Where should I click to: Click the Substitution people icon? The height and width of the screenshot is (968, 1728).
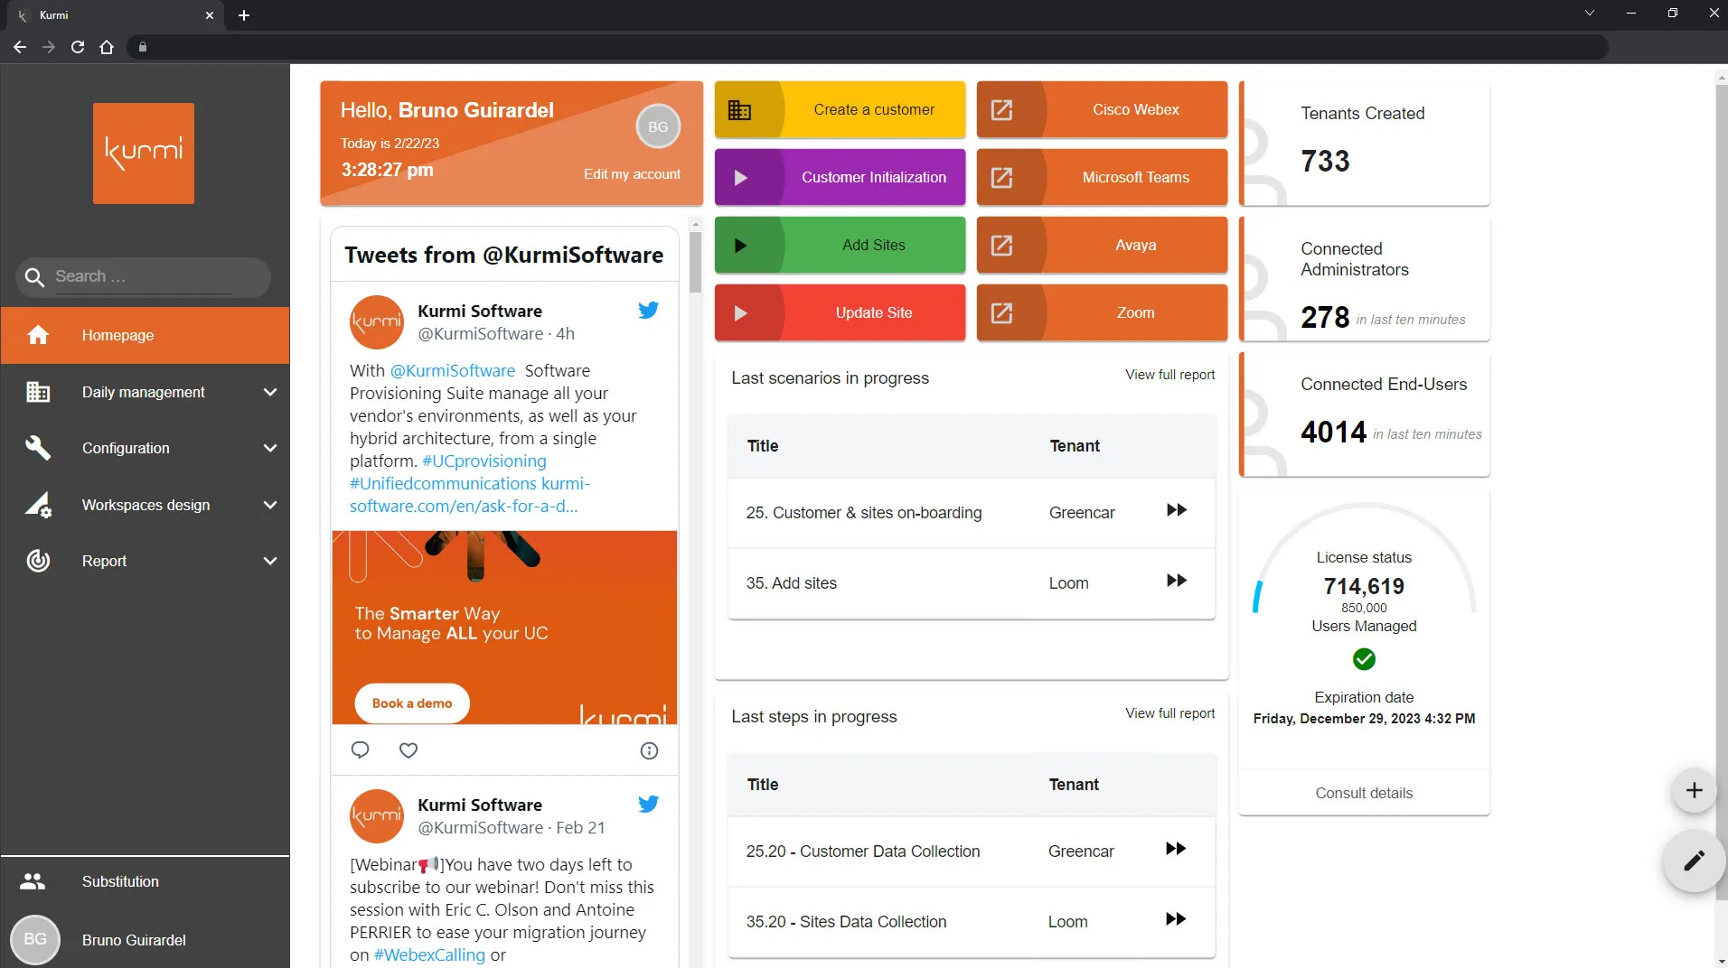[33, 881]
